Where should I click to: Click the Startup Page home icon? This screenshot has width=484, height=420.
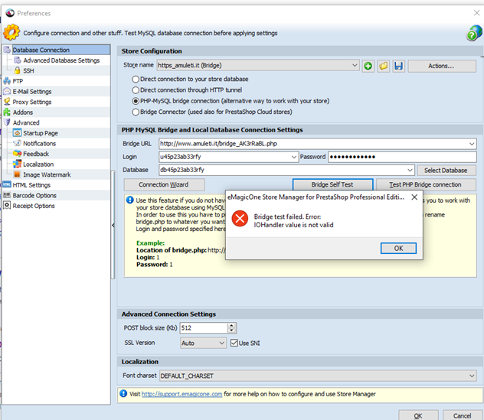[x=18, y=133]
